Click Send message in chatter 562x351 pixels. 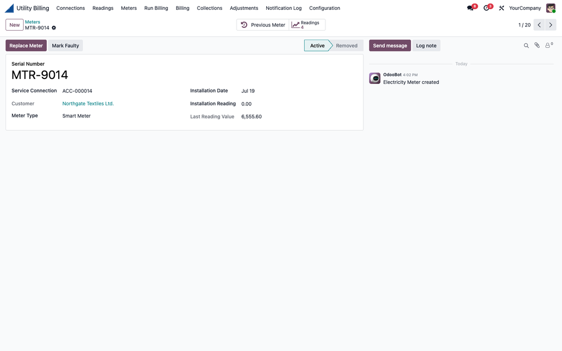tap(390, 46)
